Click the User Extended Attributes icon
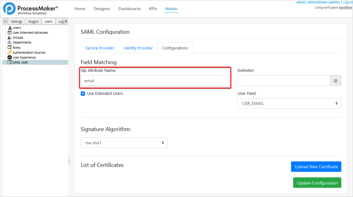Image resolution: width=353 pixels, height=197 pixels. click(10, 33)
